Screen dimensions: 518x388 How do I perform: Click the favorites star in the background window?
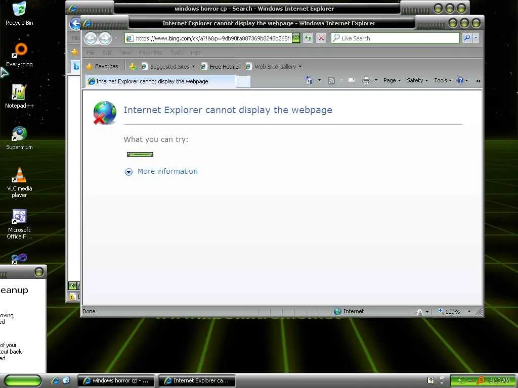tap(75, 52)
